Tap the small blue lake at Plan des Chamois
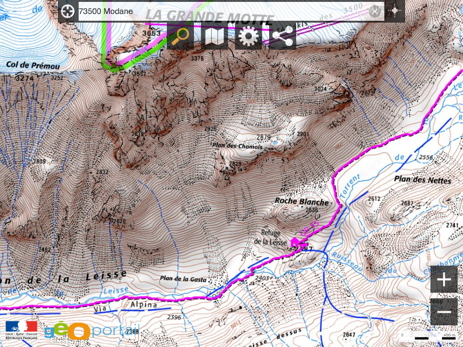Viewport: 463px width, 347px height. [x=275, y=143]
